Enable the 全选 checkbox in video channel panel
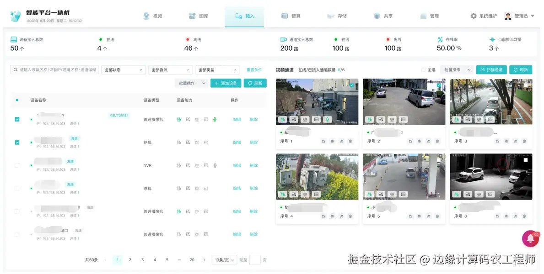 click(x=424, y=69)
